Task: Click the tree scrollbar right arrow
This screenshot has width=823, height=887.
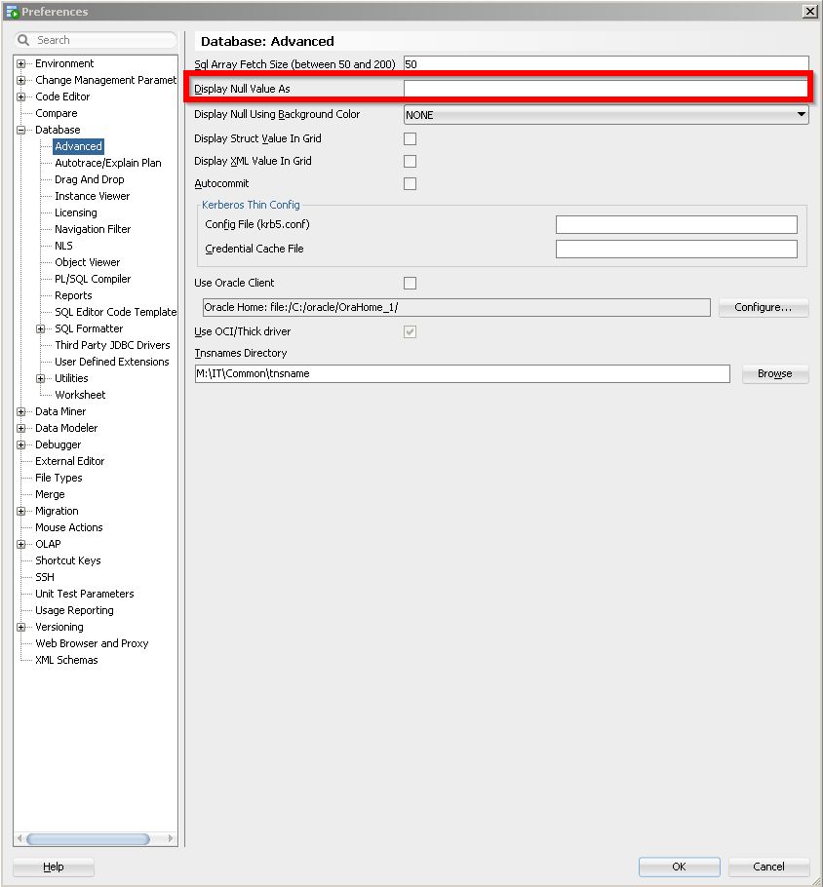Action: coord(171,839)
